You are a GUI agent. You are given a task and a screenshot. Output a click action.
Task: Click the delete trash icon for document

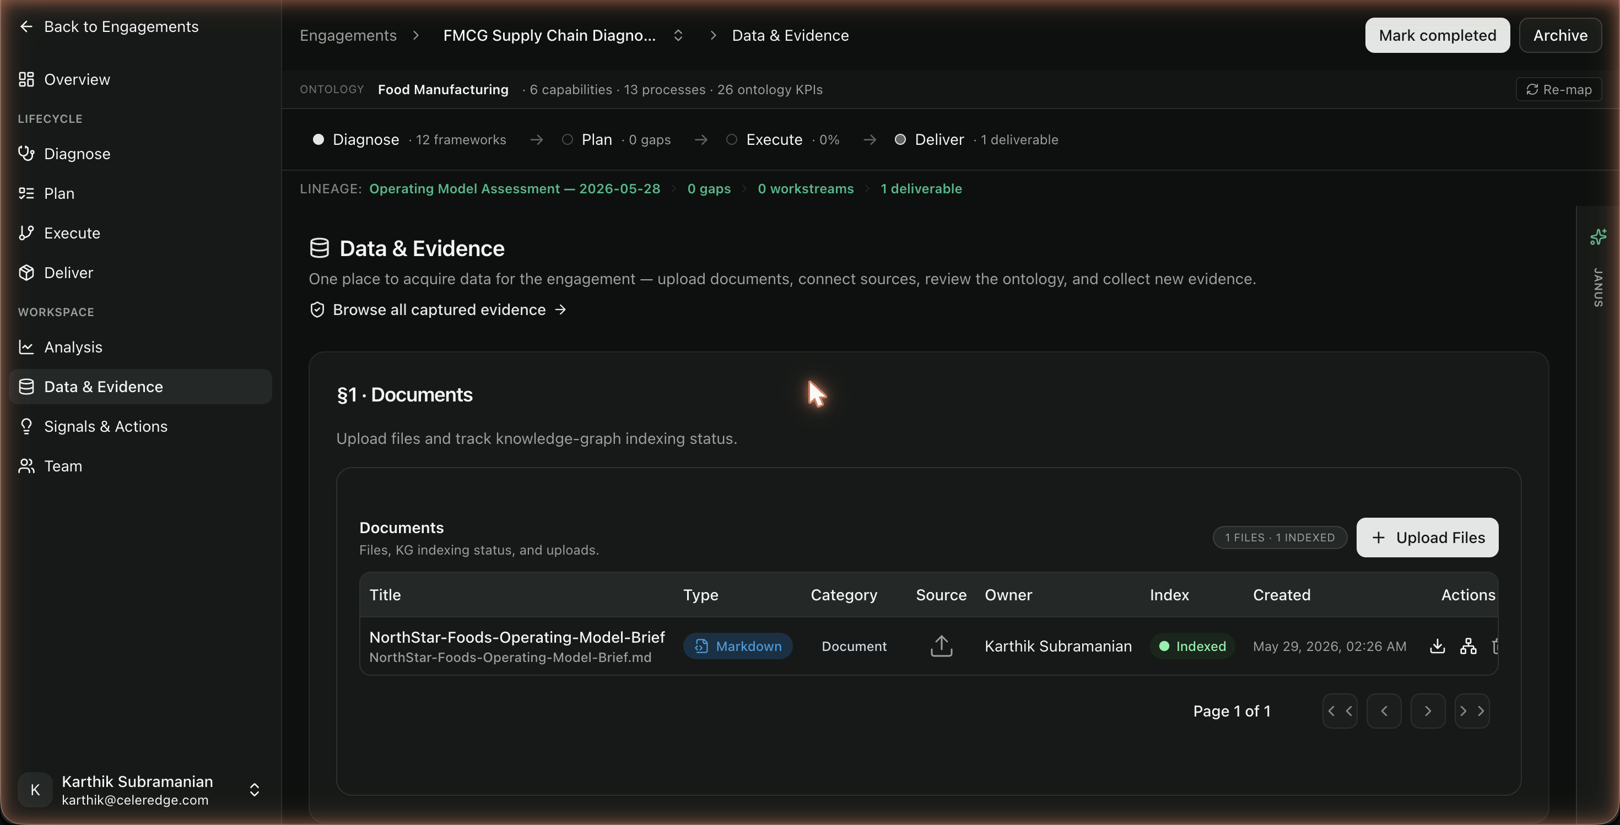point(1495,646)
